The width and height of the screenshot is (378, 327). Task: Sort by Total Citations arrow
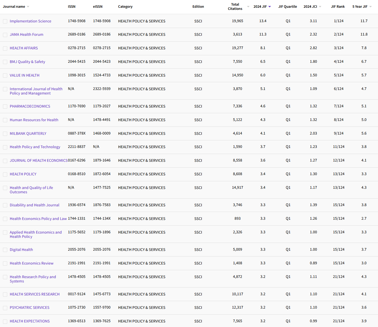coord(248,7)
